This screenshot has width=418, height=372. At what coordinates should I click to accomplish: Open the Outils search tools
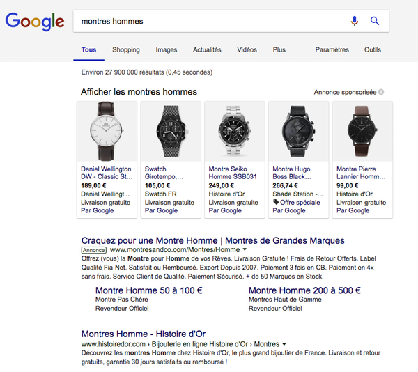click(x=373, y=50)
